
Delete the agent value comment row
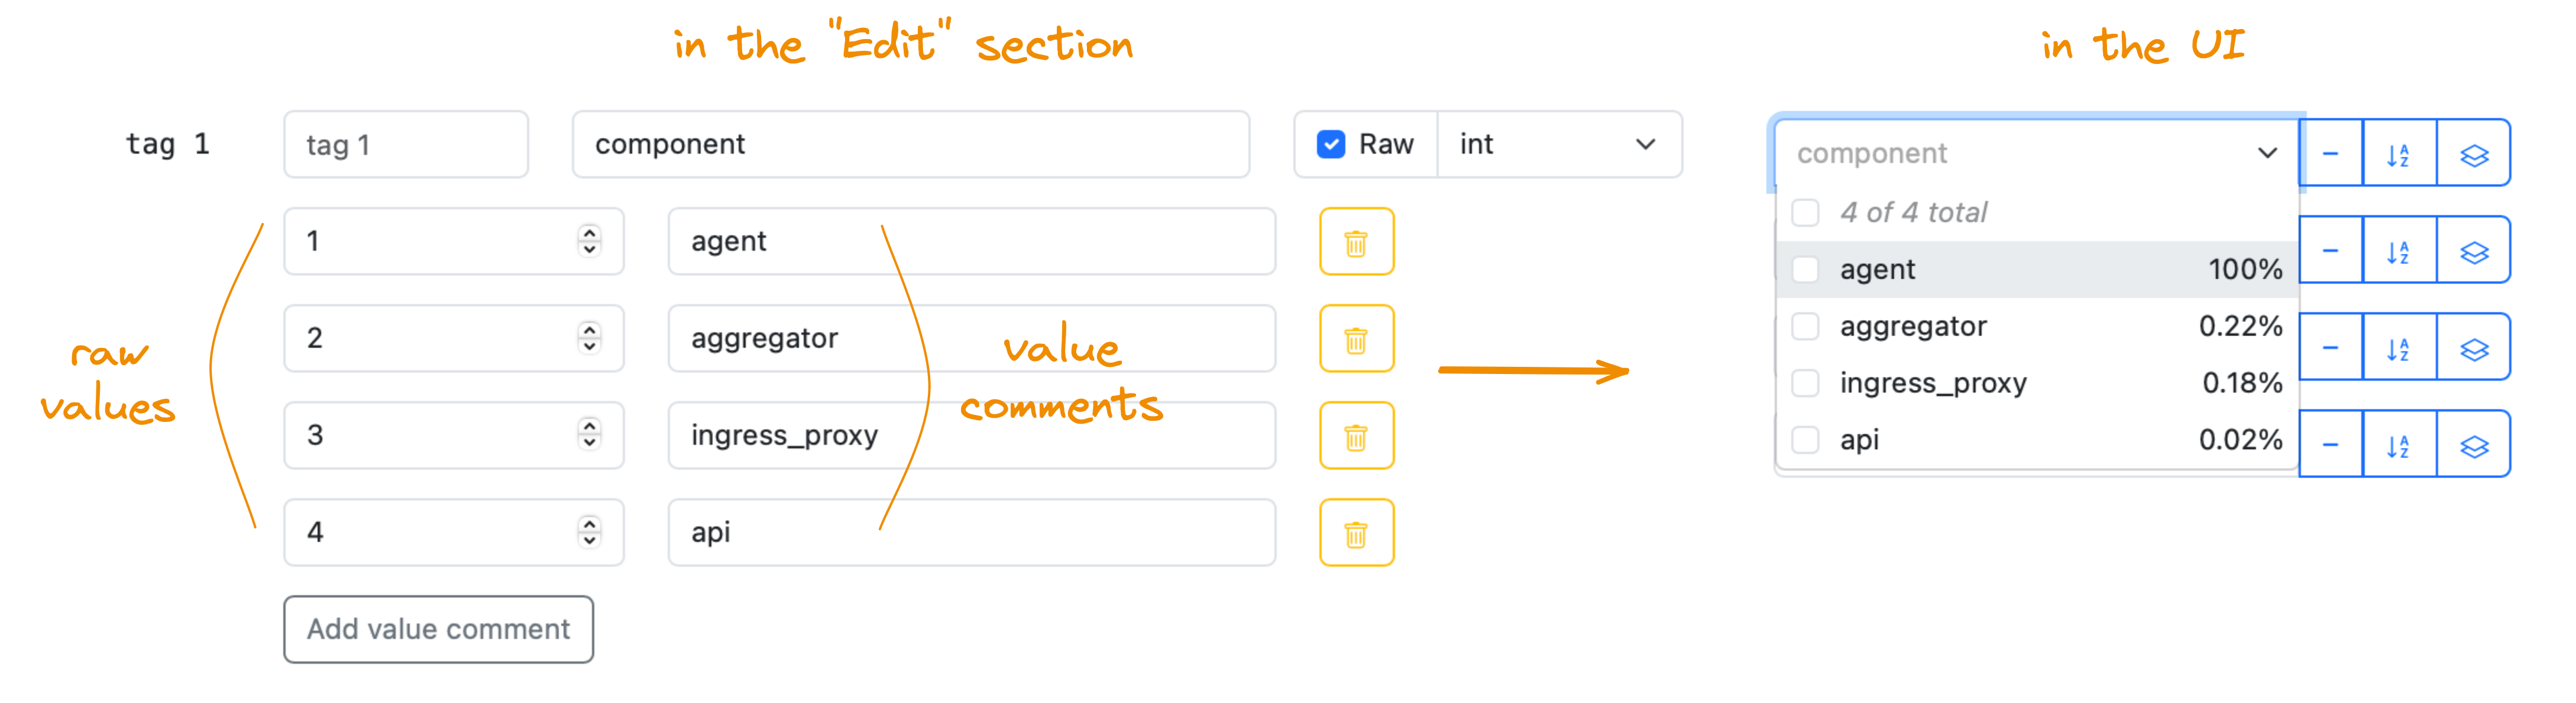coord(1356,241)
